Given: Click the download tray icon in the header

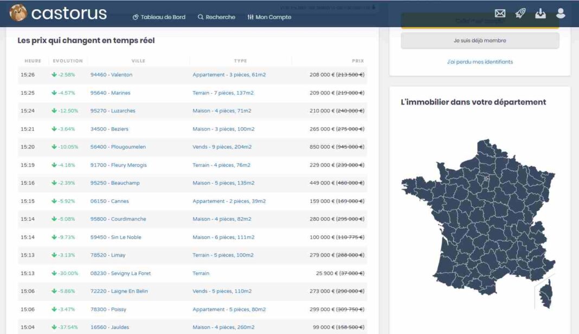Looking at the screenshot, I should [539, 14].
